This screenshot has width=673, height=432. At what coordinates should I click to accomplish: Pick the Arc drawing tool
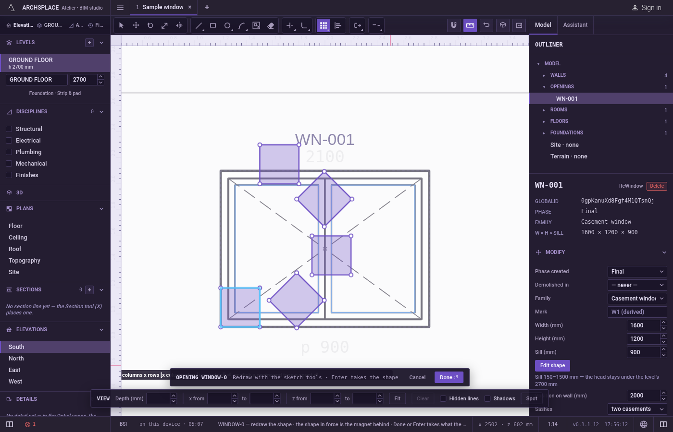(x=242, y=25)
